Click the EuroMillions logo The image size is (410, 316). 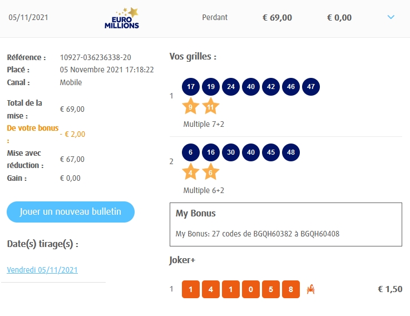point(122,18)
